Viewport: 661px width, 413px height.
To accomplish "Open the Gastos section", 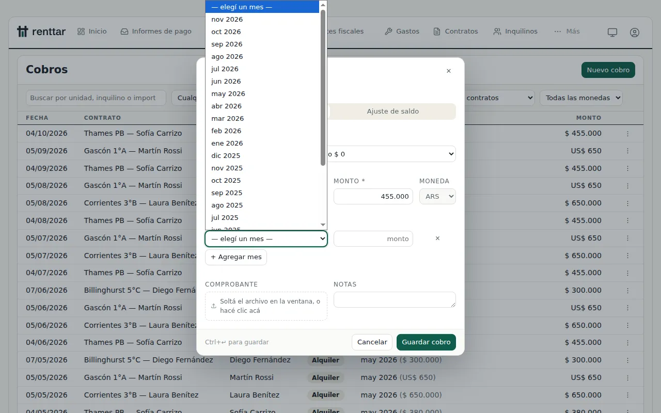I will (x=402, y=31).
